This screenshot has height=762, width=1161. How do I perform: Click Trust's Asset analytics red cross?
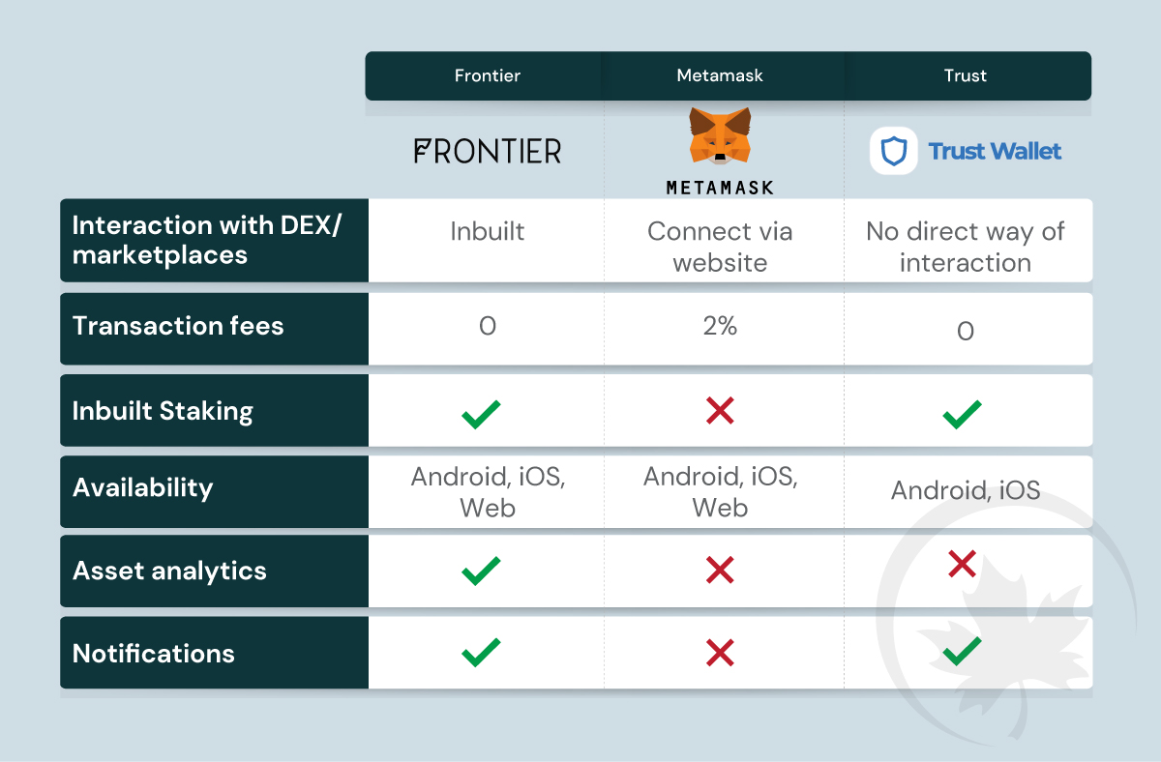[x=962, y=563]
